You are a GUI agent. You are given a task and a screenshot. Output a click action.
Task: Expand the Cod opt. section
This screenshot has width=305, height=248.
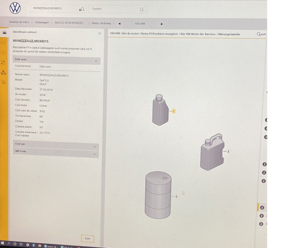(94, 147)
